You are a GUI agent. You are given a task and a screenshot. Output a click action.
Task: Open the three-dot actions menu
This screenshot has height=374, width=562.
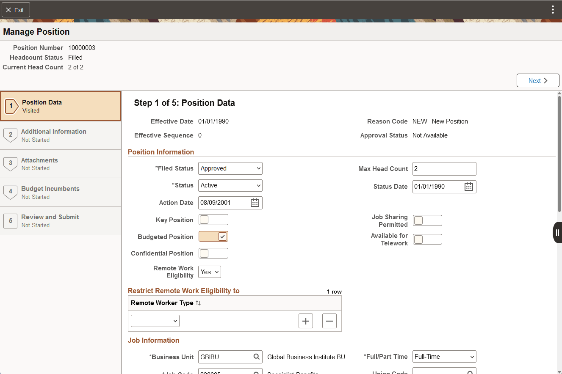(553, 9)
